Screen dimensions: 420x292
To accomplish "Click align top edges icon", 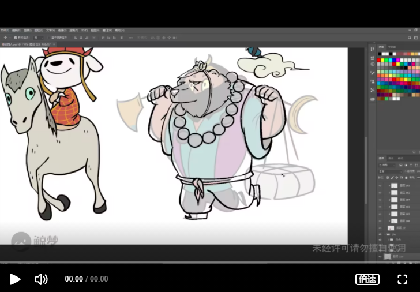I will tap(103, 38).
